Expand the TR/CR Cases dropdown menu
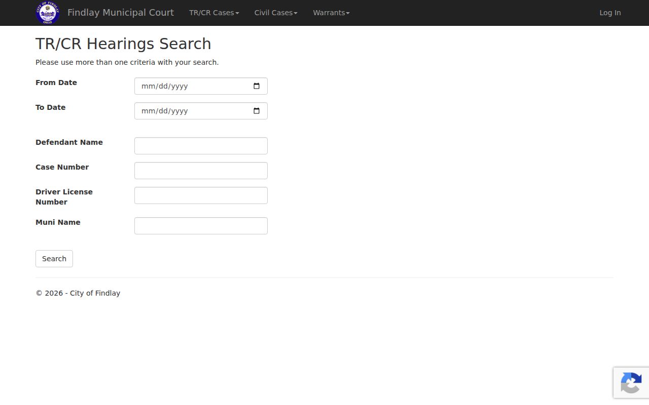This screenshot has width=649, height=405. pos(214,13)
